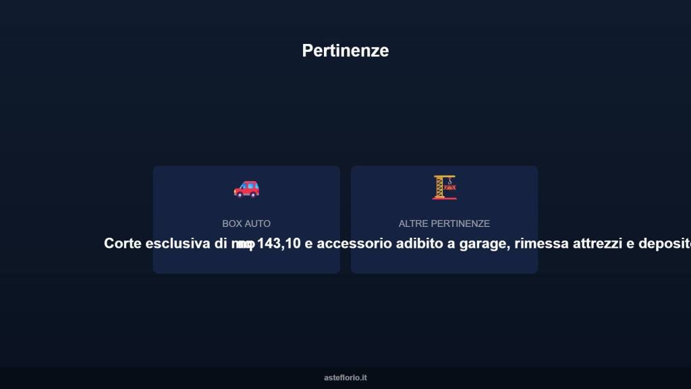The height and width of the screenshot is (389, 691).
Task: Click the word "Corte" starting the description
Action: click(x=122, y=244)
